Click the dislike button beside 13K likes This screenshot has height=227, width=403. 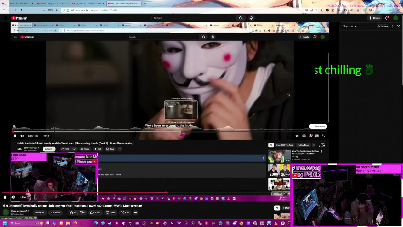[74, 149]
